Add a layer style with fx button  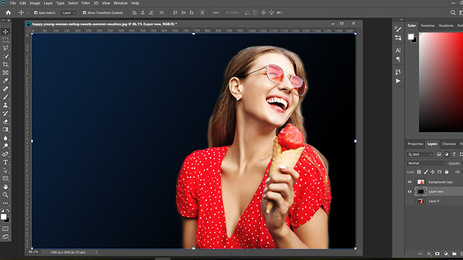[x=429, y=253]
